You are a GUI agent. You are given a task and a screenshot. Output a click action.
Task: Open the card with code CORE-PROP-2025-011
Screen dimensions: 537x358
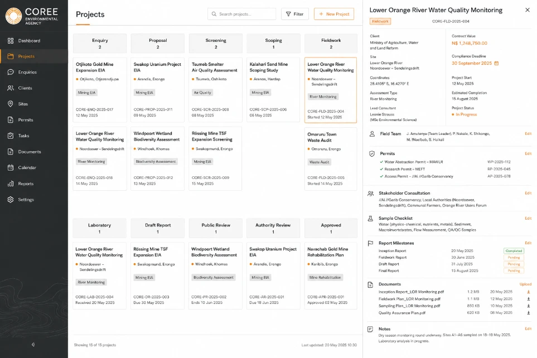click(x=158, y=90)
